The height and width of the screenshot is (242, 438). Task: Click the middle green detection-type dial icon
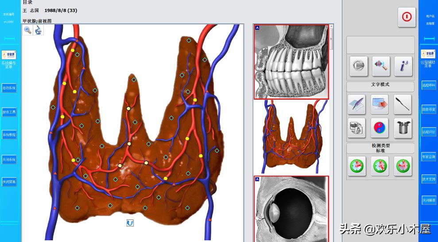(x=380, y=166)
